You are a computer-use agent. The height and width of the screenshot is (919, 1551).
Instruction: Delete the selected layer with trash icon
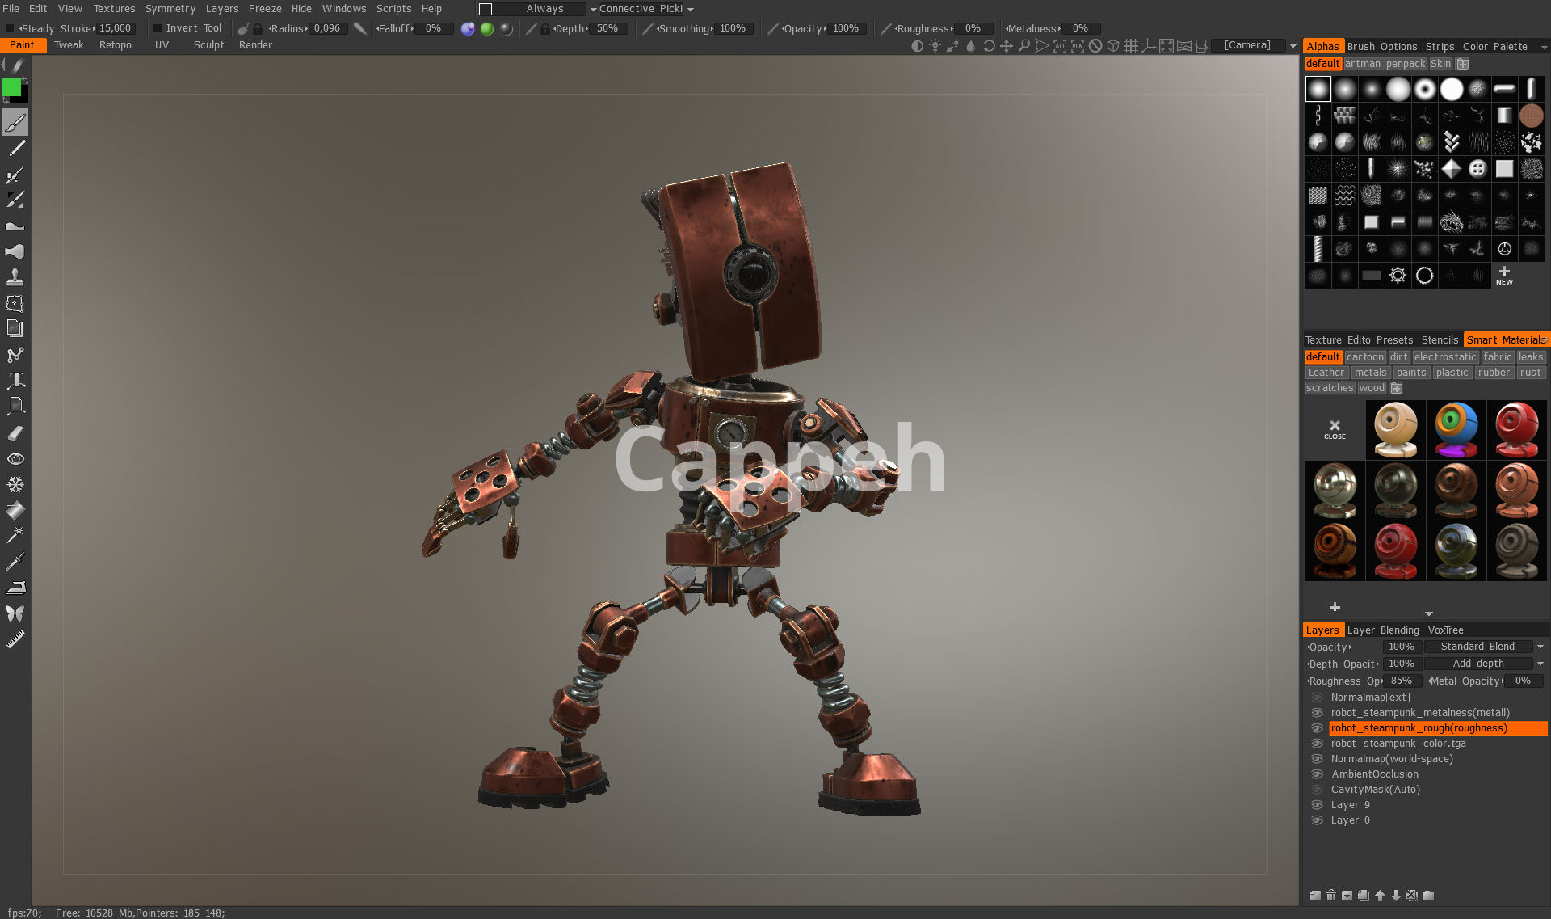point(1331,895)
